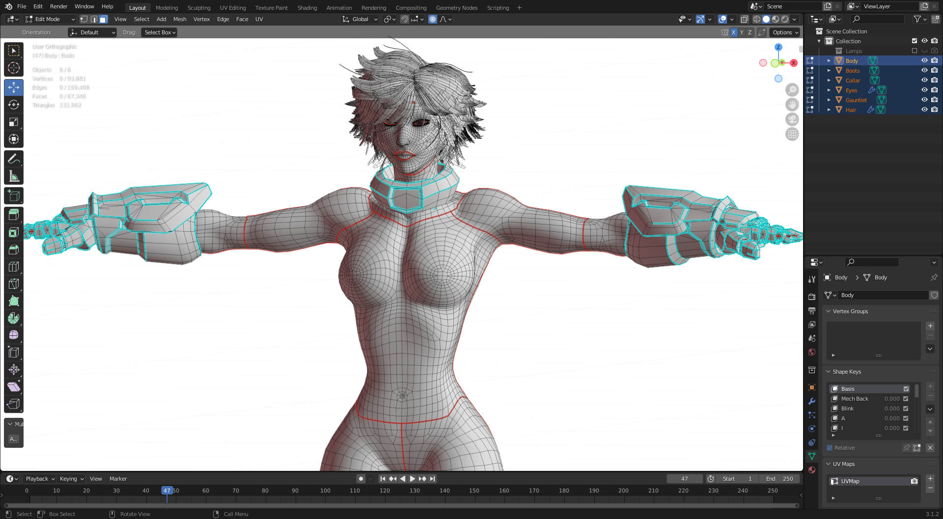Open the Material properties tab
Screen dimensions: 943x519
(x=812, y=470)
